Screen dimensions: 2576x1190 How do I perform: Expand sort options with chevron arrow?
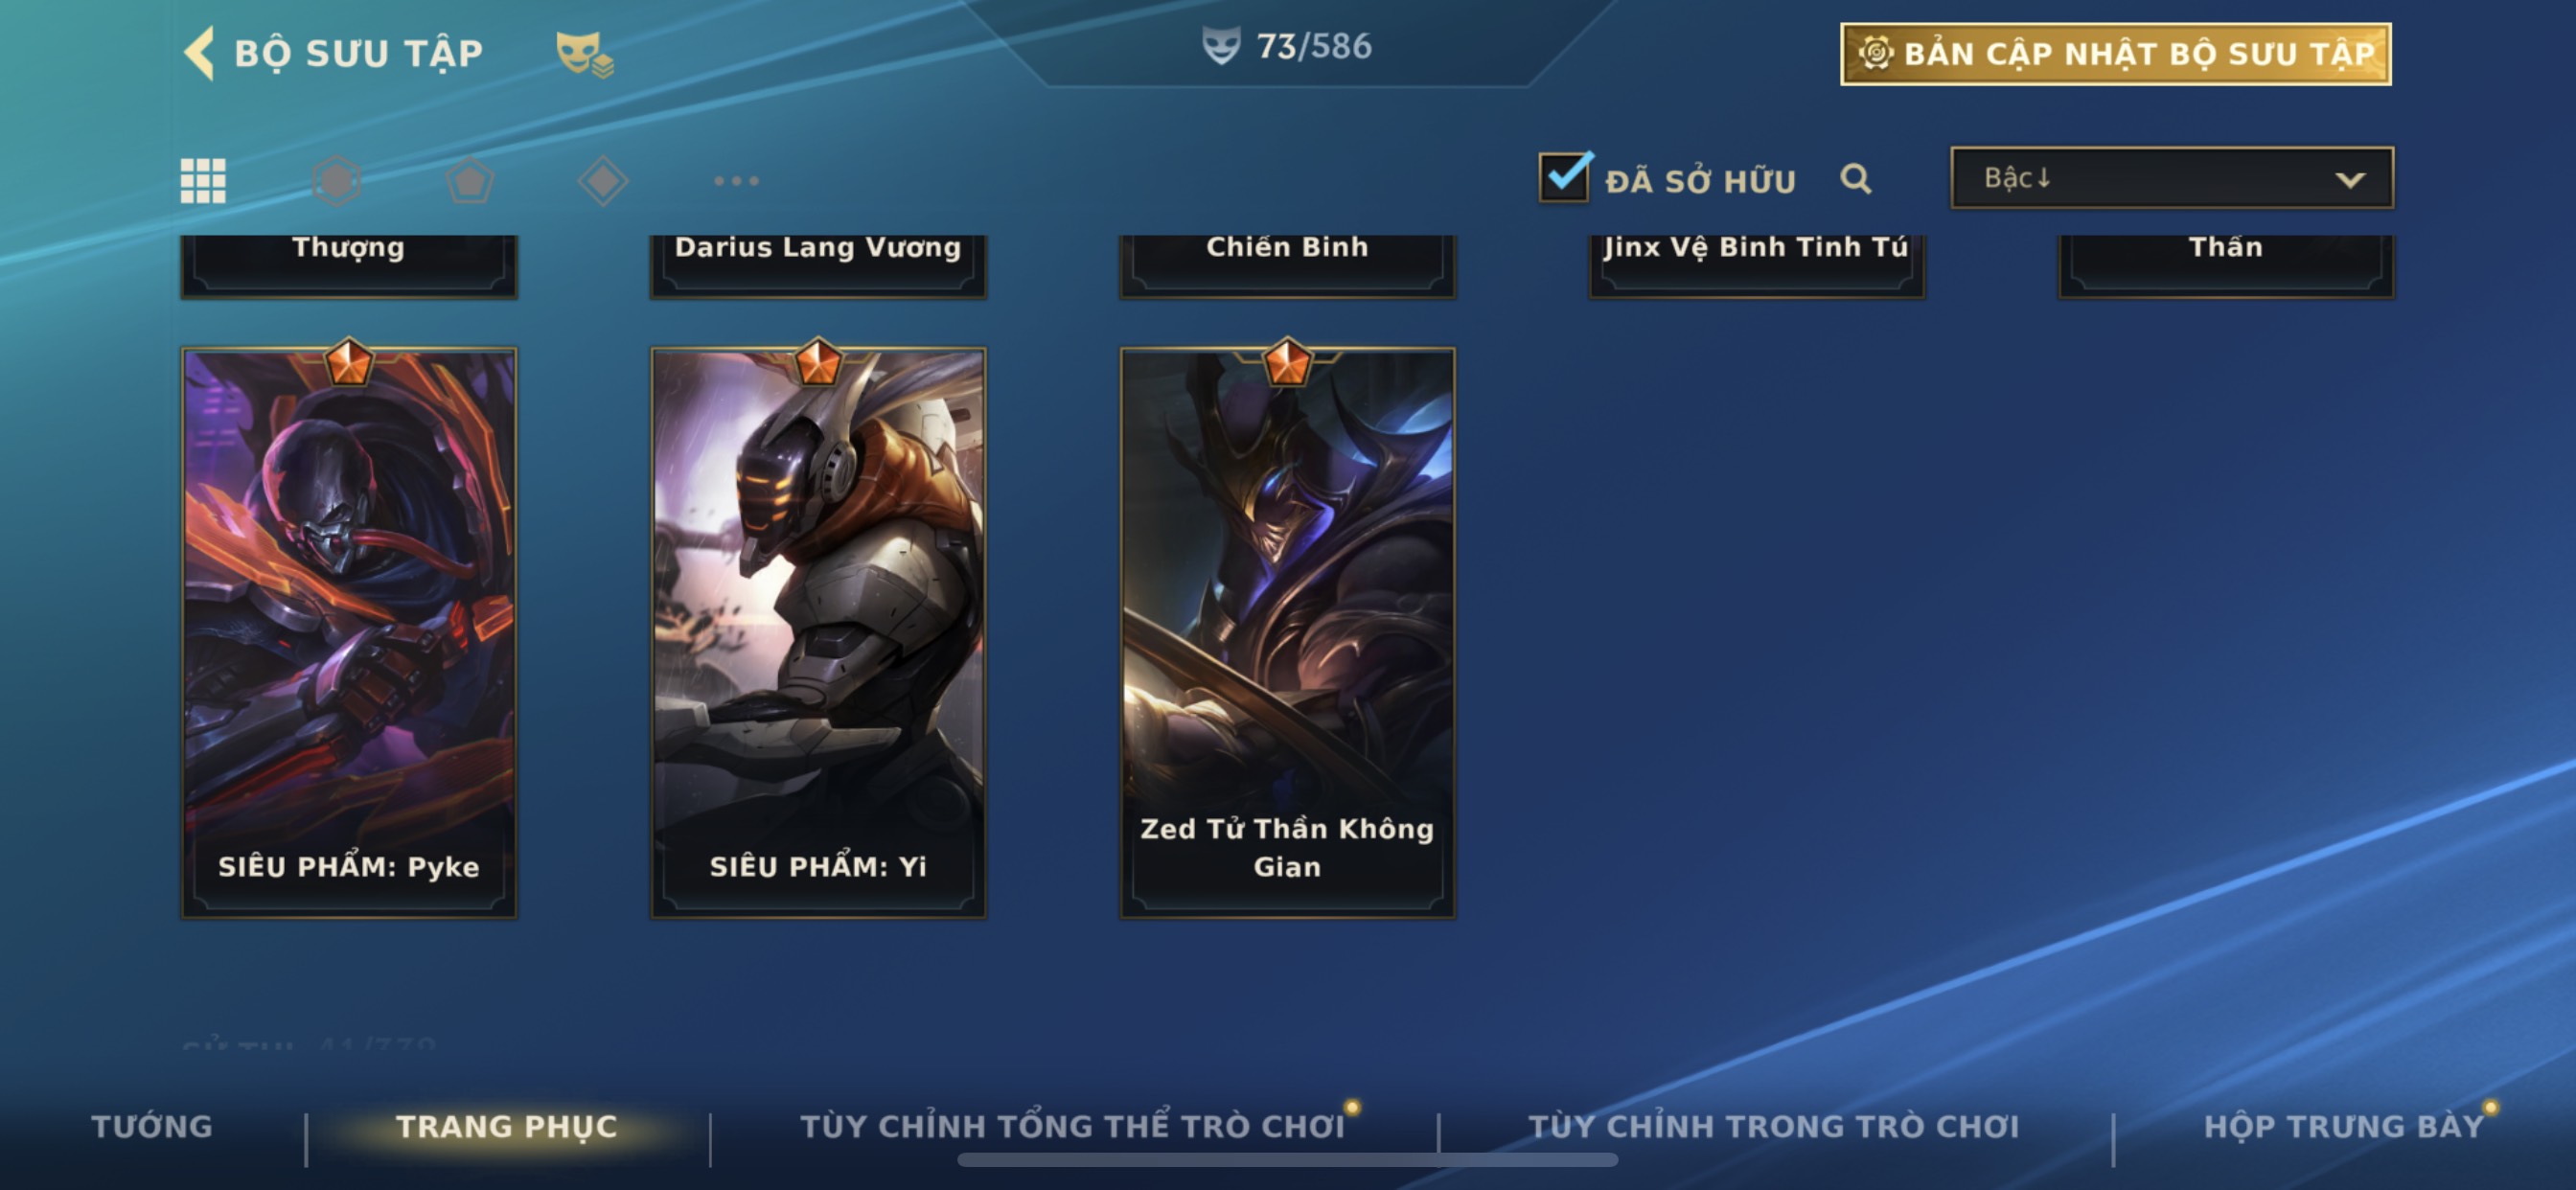tap(2350, 180)
